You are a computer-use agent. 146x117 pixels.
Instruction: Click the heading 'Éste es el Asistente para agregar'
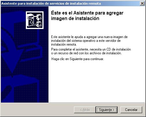(87, 13)
